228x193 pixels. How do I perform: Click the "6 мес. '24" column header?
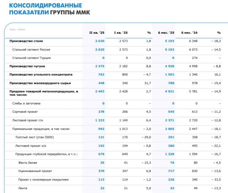[x=189, y=33]
